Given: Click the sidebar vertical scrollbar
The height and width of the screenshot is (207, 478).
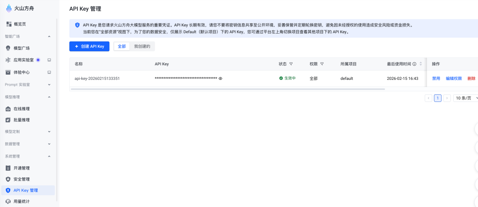Looking at the screenshot, I should tap(57, 109).
